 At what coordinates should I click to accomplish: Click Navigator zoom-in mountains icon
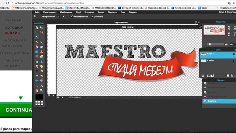click(x=226, y=44)
